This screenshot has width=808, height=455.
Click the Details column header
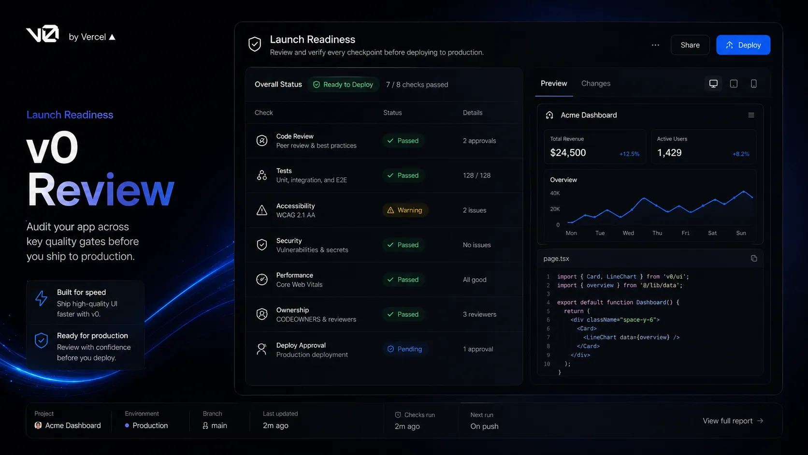[473, 113]
